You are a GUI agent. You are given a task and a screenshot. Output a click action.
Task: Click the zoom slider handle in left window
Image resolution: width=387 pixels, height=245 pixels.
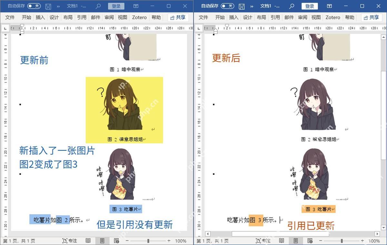148,241
